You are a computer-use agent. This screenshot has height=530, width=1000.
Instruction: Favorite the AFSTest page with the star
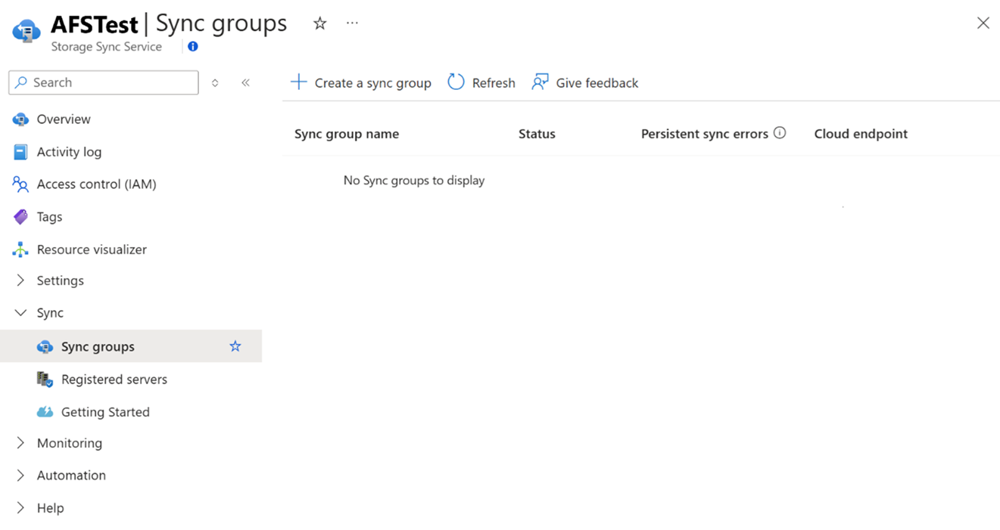pos(319,23)
